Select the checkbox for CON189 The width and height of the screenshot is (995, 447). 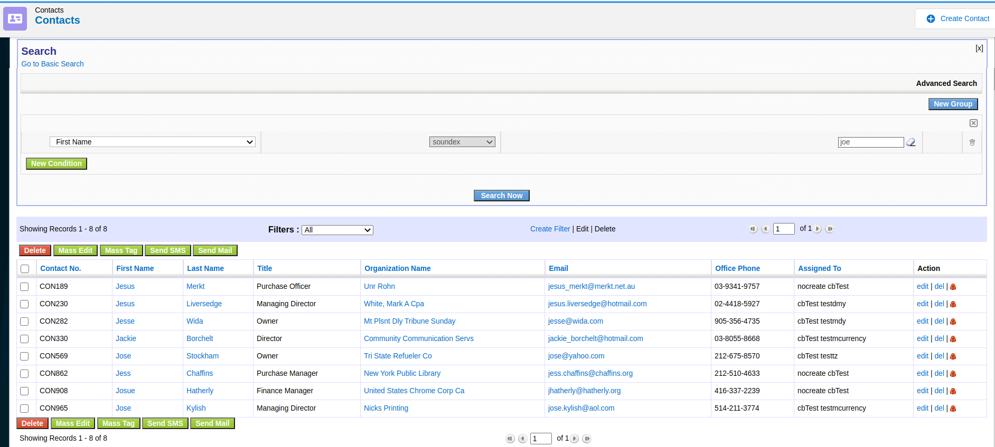tap(24, 287)
